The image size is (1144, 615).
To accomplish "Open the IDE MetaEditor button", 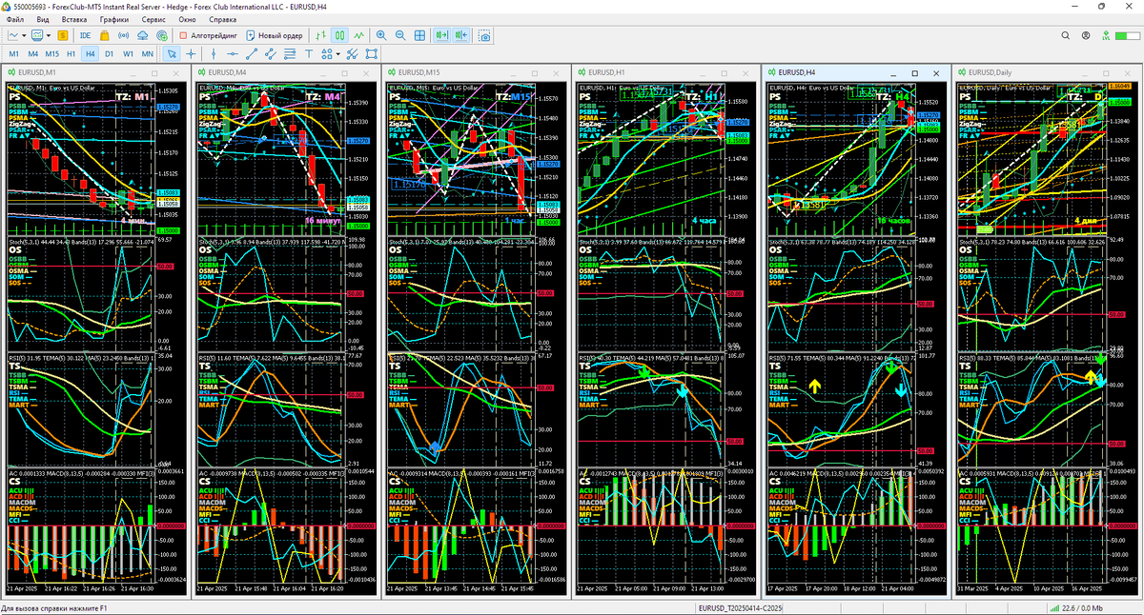I will click(x=85, y=35).
